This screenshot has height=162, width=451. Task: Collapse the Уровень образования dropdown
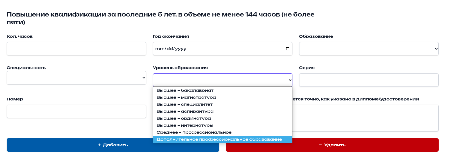[222, 80]
